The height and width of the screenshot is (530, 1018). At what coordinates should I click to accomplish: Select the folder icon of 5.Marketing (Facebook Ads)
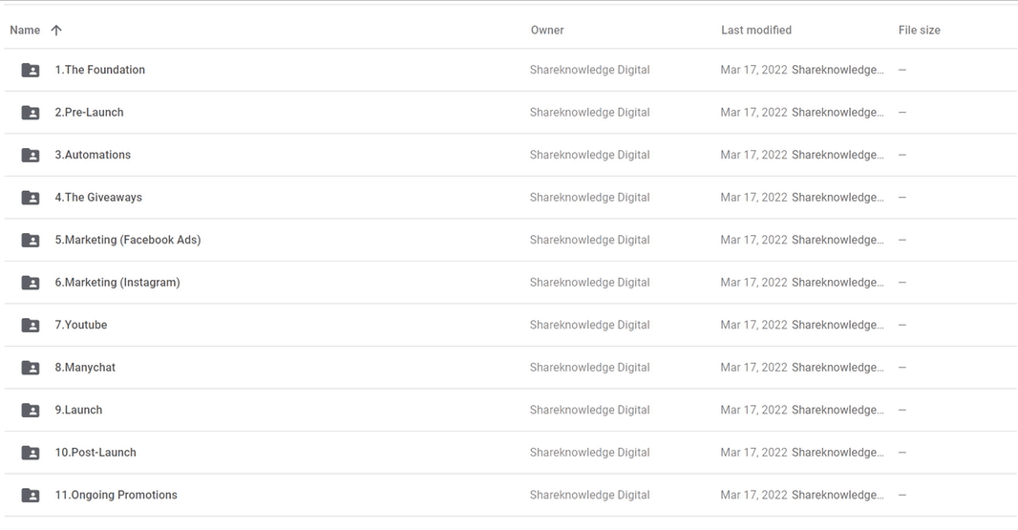[31, 241]
